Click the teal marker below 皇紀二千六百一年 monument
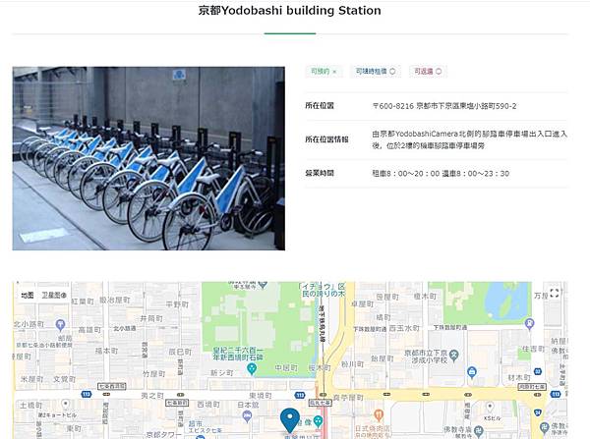Viewport: 590px width, 439px height. click(x=252, y=369)
